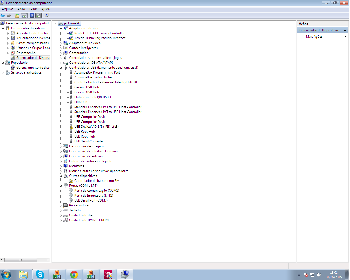Viewport: 350px width, 280px height.
Task: Expand the Monitores category
Action: pyautogui.click(x=61, y=166)
